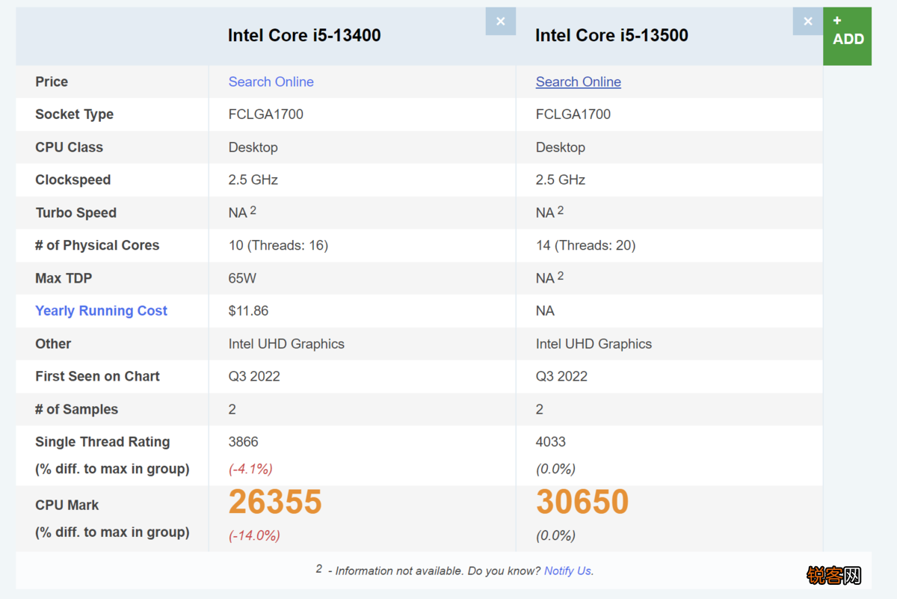Select the 4033 single thread score

tap(551, 442)
